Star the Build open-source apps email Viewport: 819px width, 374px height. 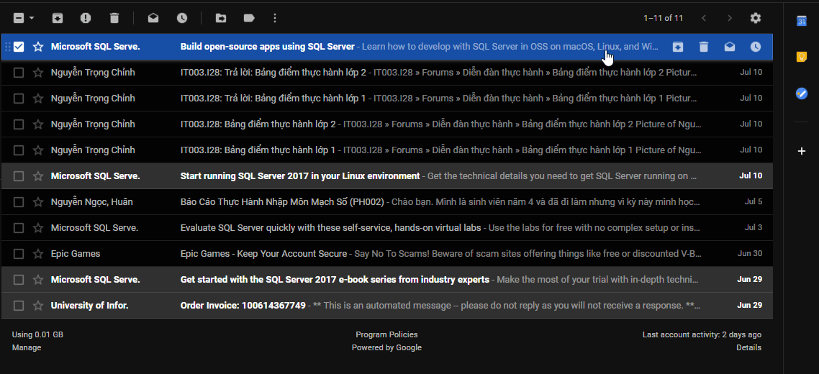click(37, 47)
